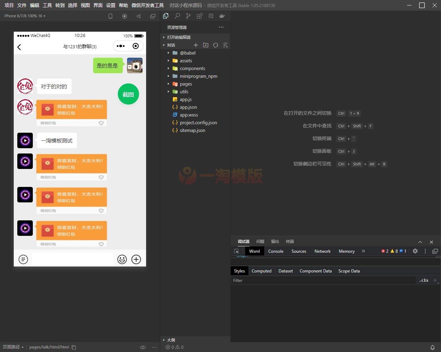441x352 pixels.
Task: Toggle the .cls class editor
Action: click(424, 281)
